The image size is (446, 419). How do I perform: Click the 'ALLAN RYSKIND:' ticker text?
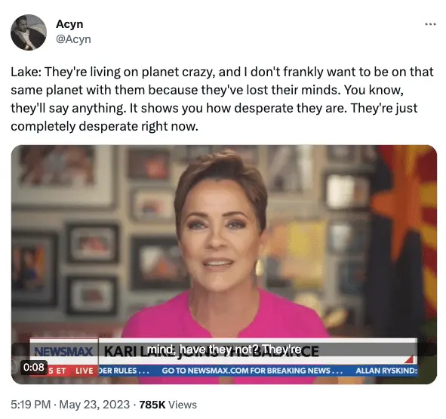point(386,371)
